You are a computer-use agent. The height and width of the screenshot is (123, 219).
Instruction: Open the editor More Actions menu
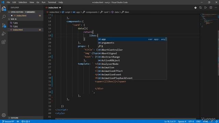(216, 8)
